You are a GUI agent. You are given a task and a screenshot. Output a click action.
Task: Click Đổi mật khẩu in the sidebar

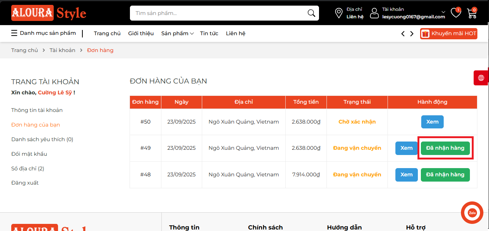click(x=29, y=154)
